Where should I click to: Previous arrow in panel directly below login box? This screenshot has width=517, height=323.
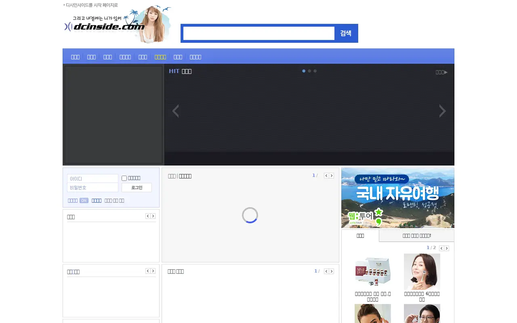click(148, 216)
